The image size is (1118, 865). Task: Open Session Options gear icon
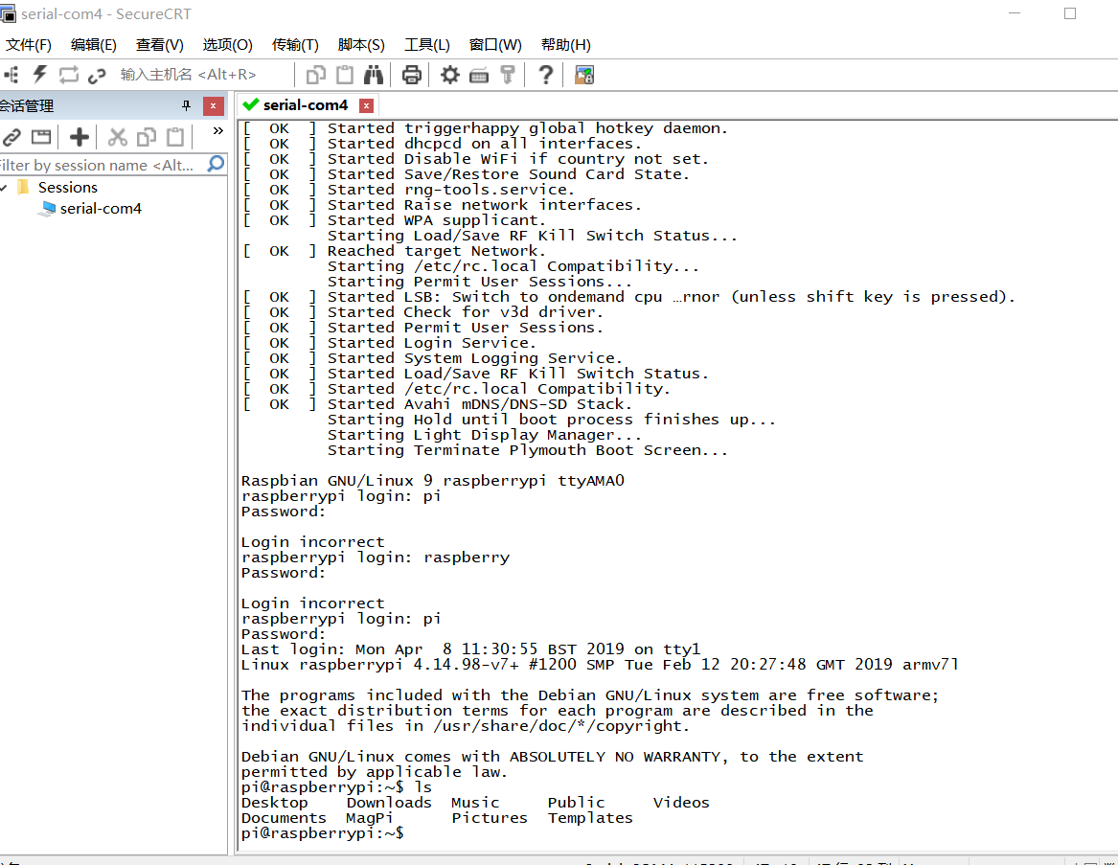(x=449, y=75)
